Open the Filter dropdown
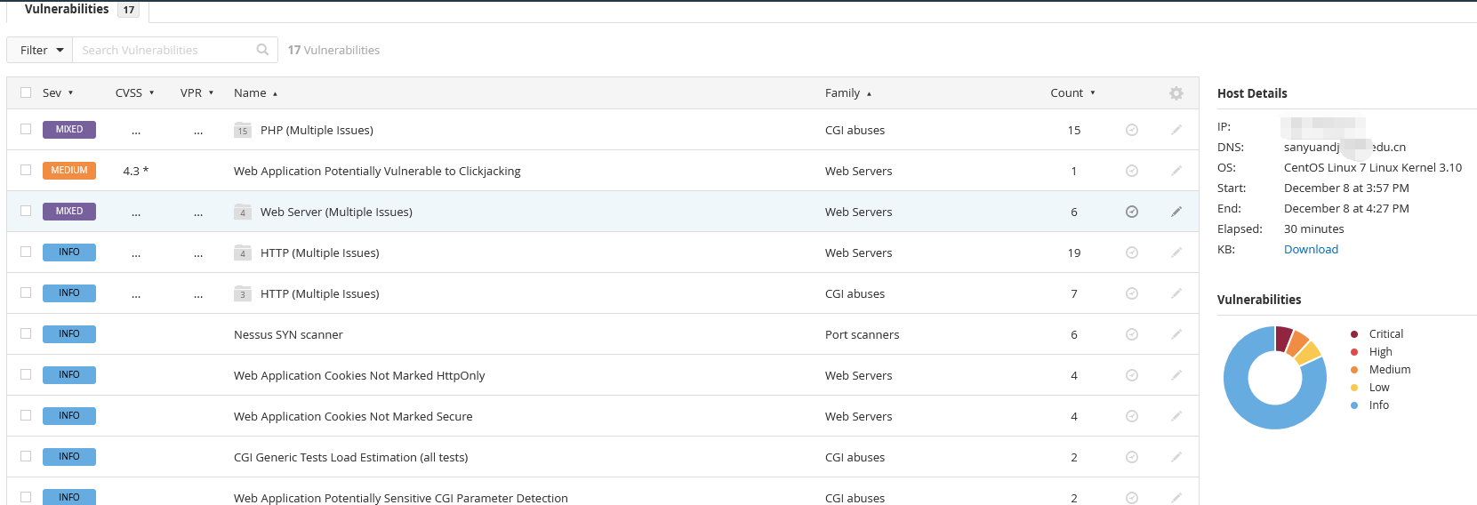Image resolution: width=1477 pixels, height=505 pixels. [x=41, y=50]
